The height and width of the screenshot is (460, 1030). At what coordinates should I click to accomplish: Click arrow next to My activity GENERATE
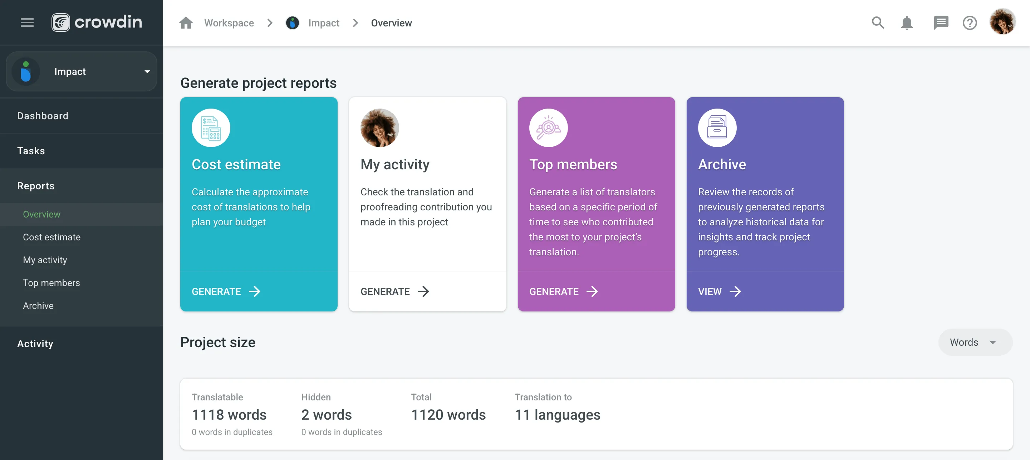coord(423,291)
